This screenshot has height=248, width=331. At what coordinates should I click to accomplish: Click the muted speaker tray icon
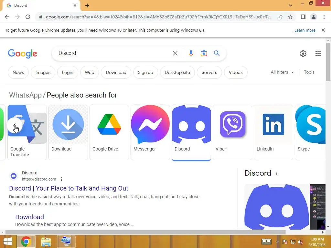(x=300, y=242)
